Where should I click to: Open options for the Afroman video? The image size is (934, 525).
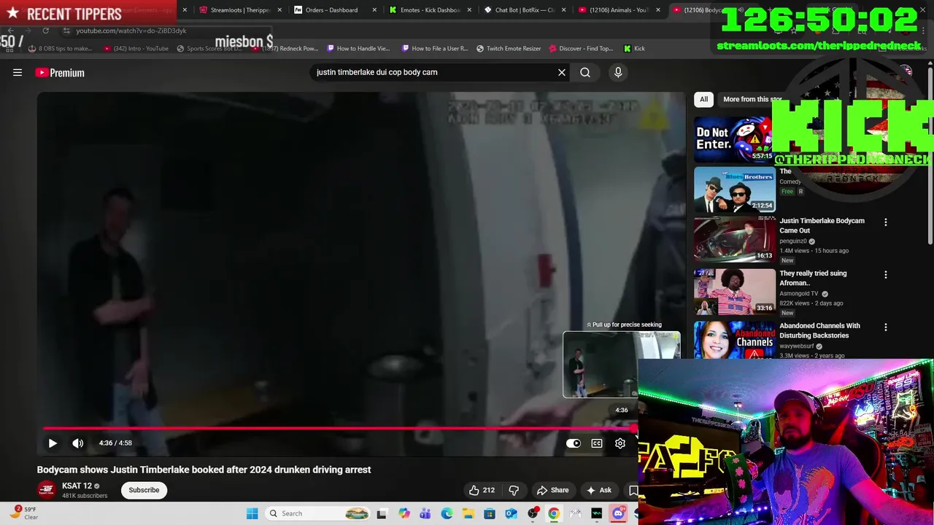pos(886,275)
